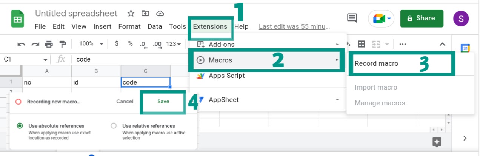Cancel the macro recording

tap(125, 101)
